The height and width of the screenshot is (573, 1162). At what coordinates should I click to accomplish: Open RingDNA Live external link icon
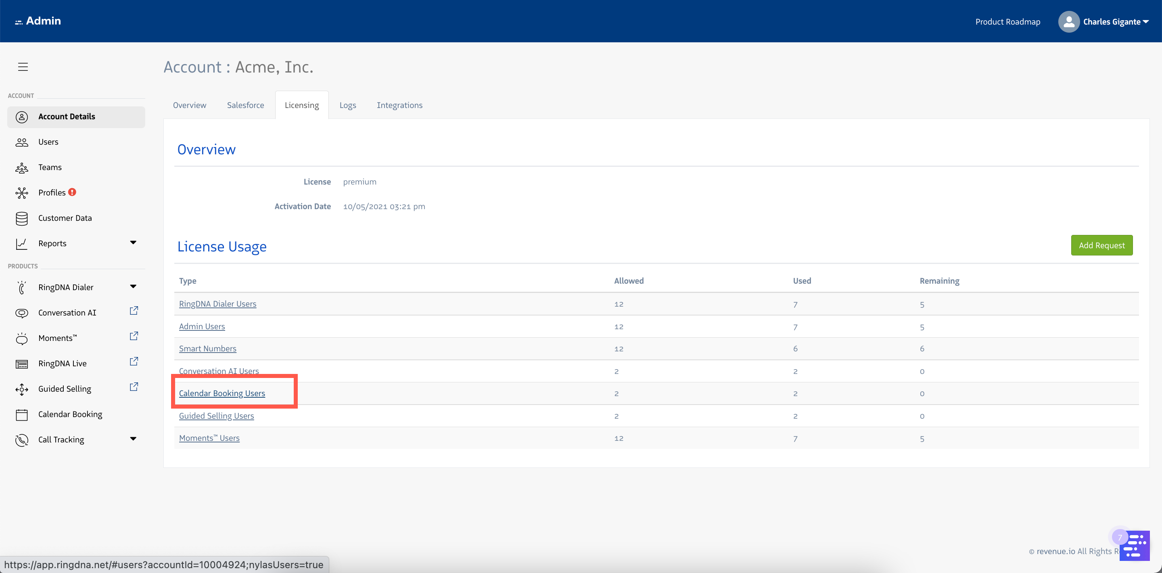pyautogui.click(x=134, y=362)
